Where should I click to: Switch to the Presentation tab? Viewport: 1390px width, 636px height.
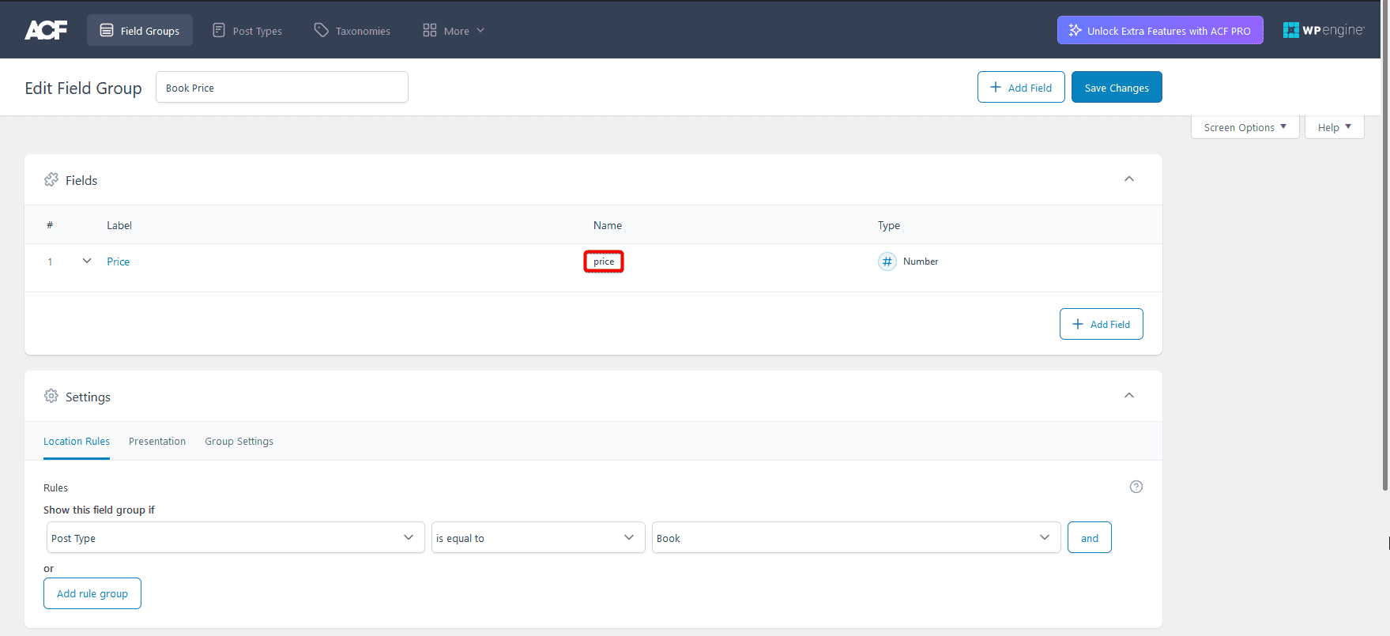tap(157, 442)
